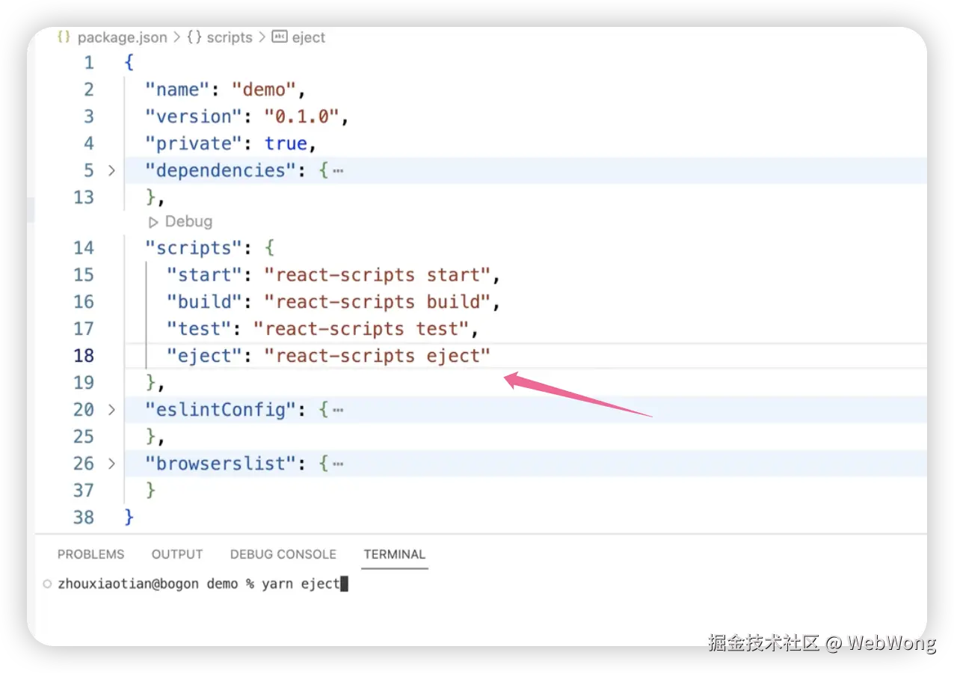Click the Debug play triangle icon

tap(153, 221)
